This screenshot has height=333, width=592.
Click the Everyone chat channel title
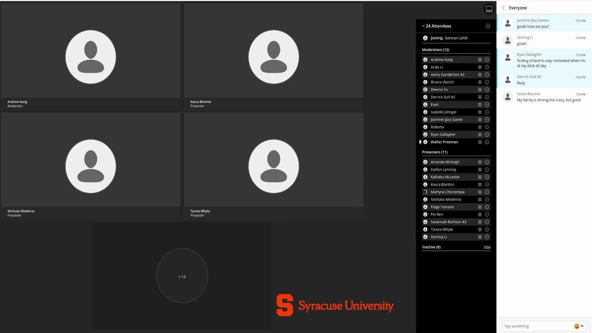[x=518, y=8]
